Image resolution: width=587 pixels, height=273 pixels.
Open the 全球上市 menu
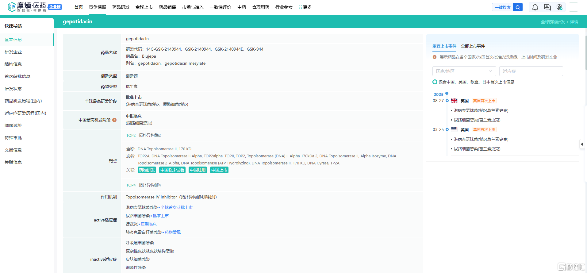click(144, 7)
